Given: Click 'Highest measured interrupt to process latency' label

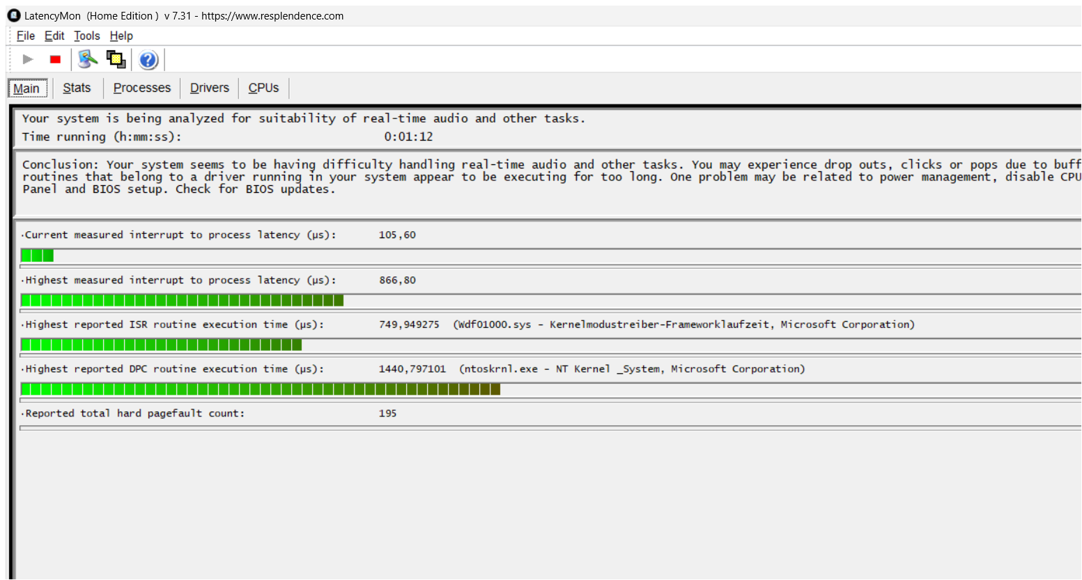Looking at the screenshot, I should pyautogui.click(x=180, y=280).
